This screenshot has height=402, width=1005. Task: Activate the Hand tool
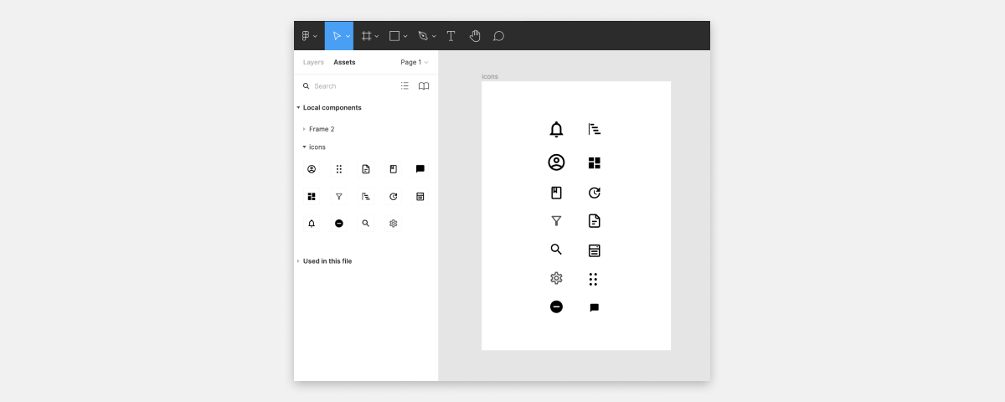click(475, 36)
